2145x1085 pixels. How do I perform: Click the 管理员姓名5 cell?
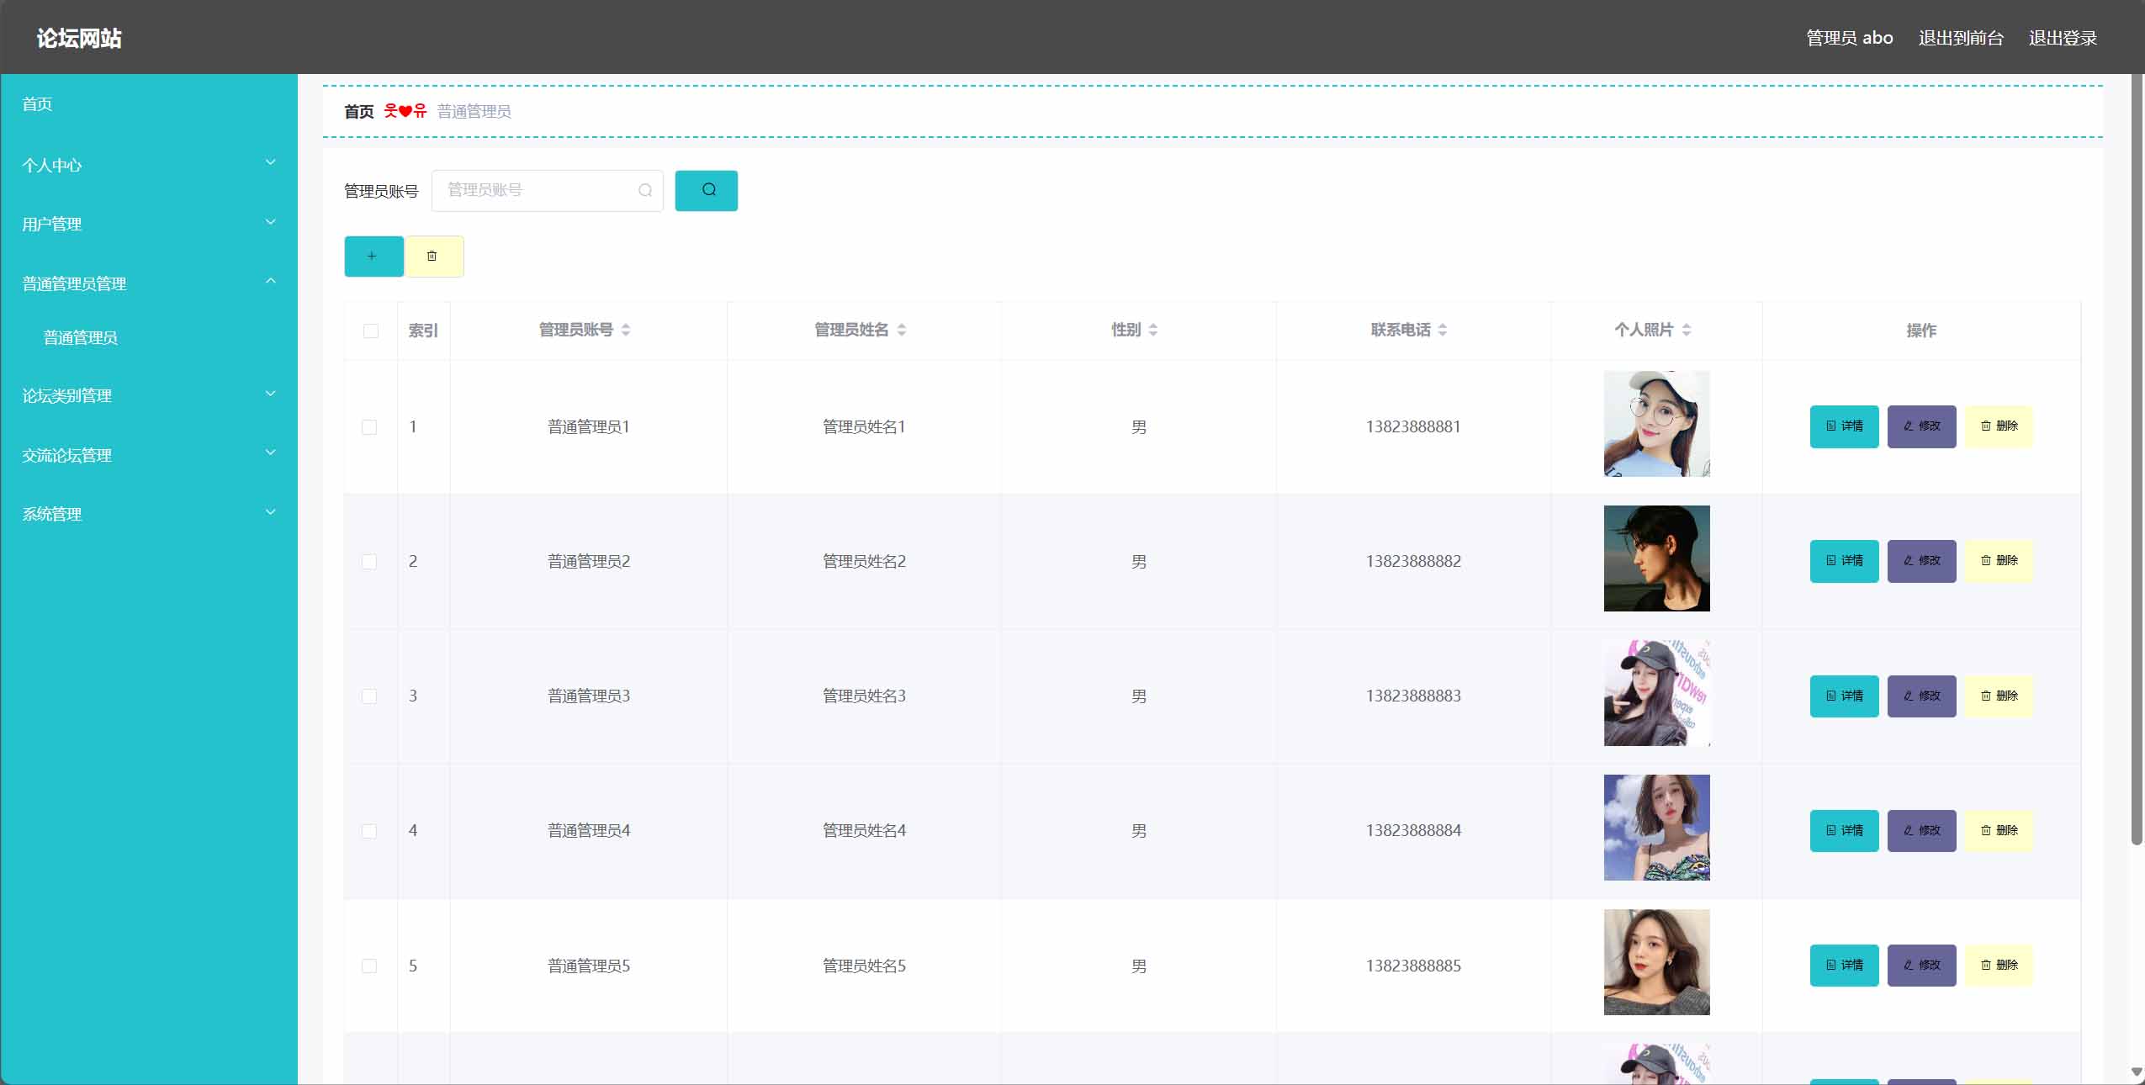point(864,966)
